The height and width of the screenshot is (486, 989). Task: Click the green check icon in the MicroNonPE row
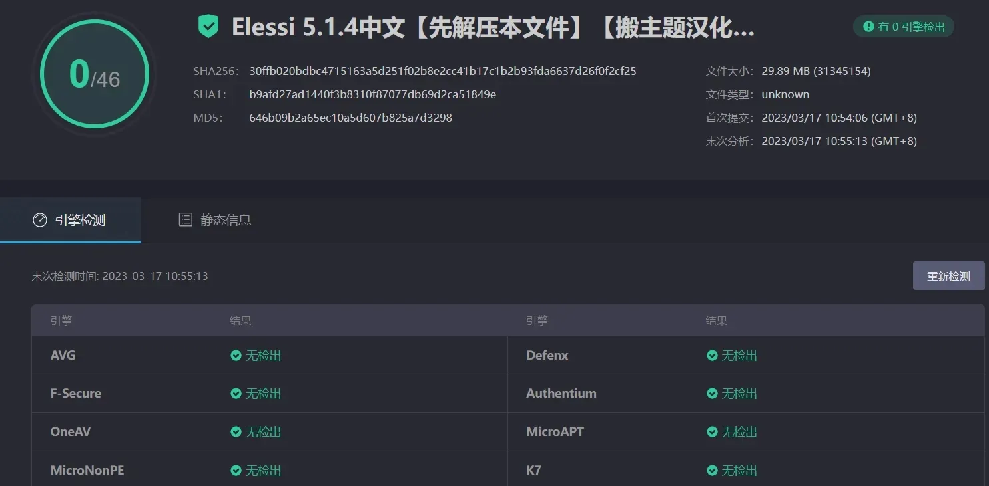(236, 471)
